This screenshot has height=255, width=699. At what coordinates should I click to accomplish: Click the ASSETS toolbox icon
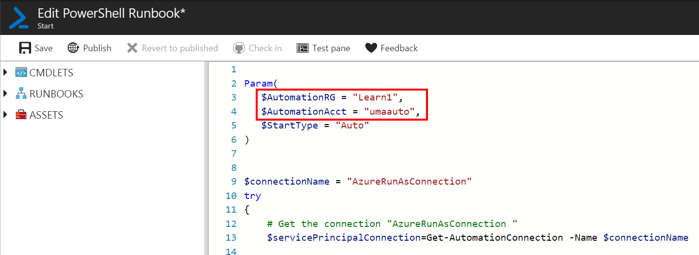tap(21, 115)
